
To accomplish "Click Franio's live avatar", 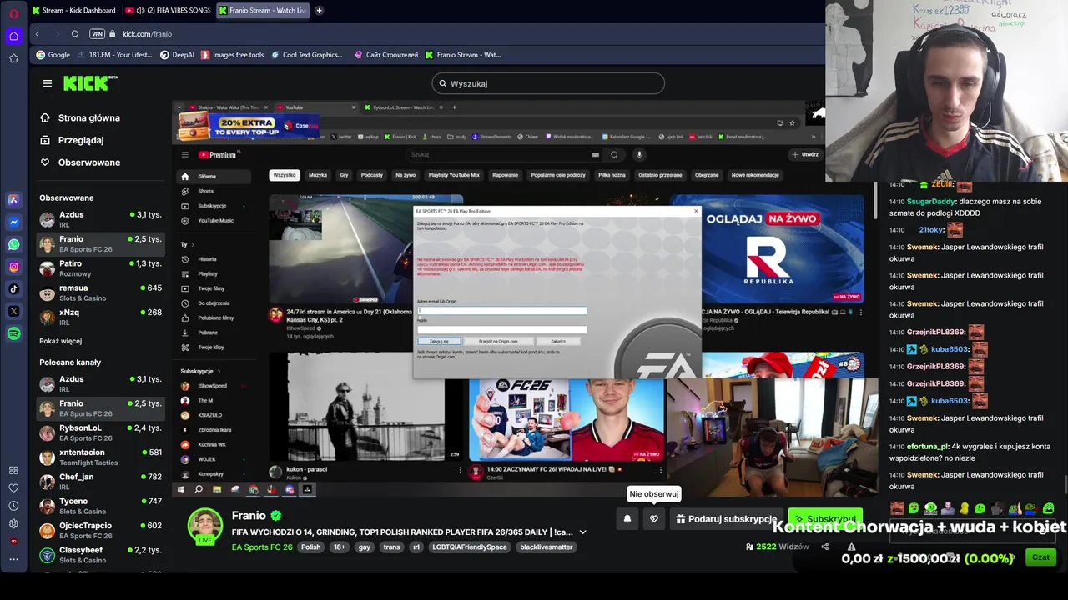I will point(204,527).
